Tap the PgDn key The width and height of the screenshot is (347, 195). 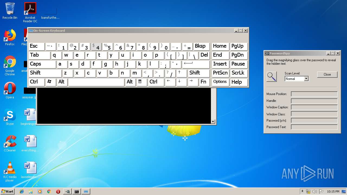(x=239, y=55)
